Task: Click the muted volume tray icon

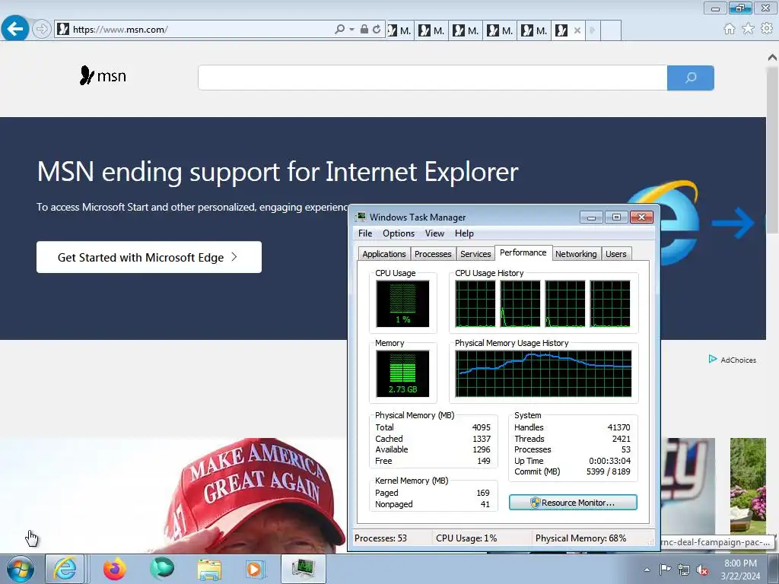Action: (x=702, y=570)
